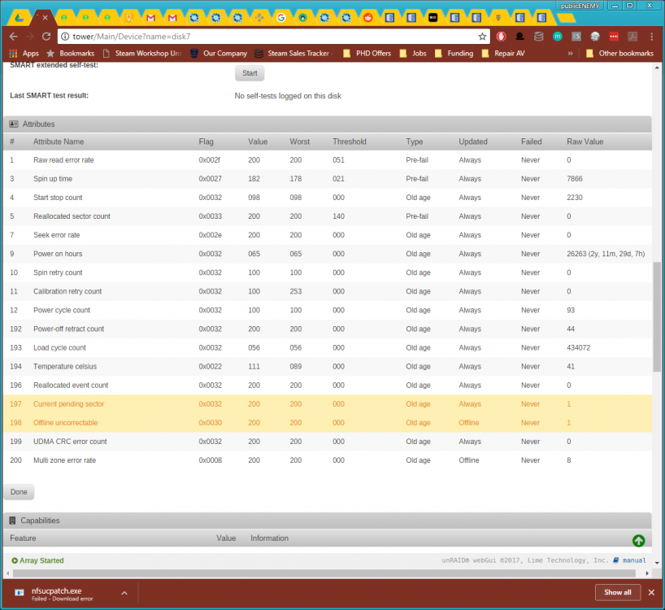
Task: Expand the bookmarks overflow chevron
Action: [x=571, y=54]
